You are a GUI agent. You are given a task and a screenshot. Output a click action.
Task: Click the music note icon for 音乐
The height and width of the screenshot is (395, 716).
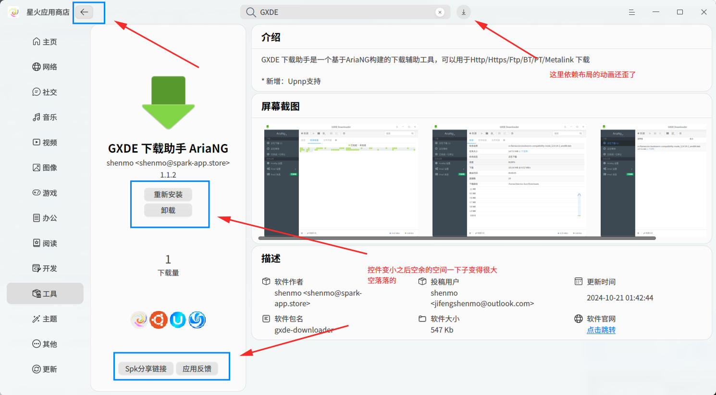pos(37,117)
